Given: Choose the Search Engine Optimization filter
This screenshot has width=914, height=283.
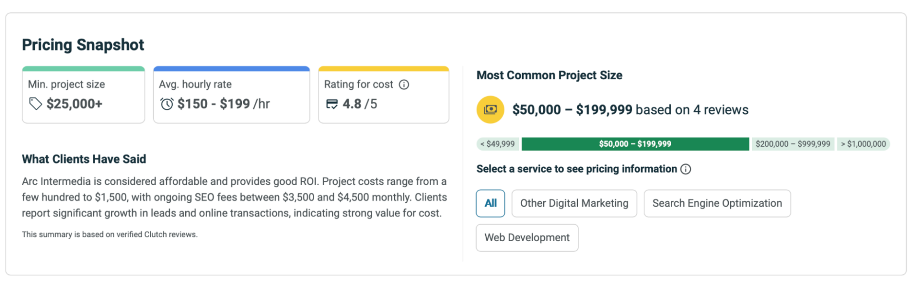Looking at the screenshot, I should pyautogui.click(x=717, y=203).
